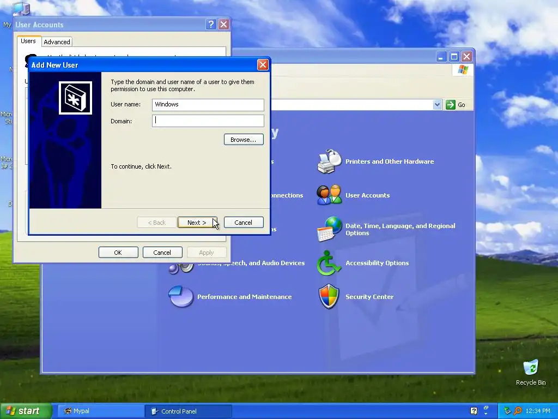Open the Start menu
This screenshot has width=558, height=419.
(x=26, y=411)
